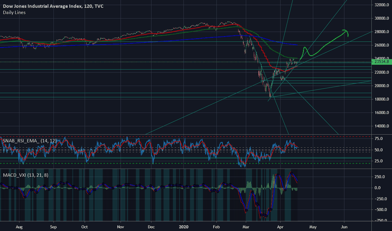The image size is (392, 231).
Task: Click the RSI 50.0 scale label
Action: 378,150
